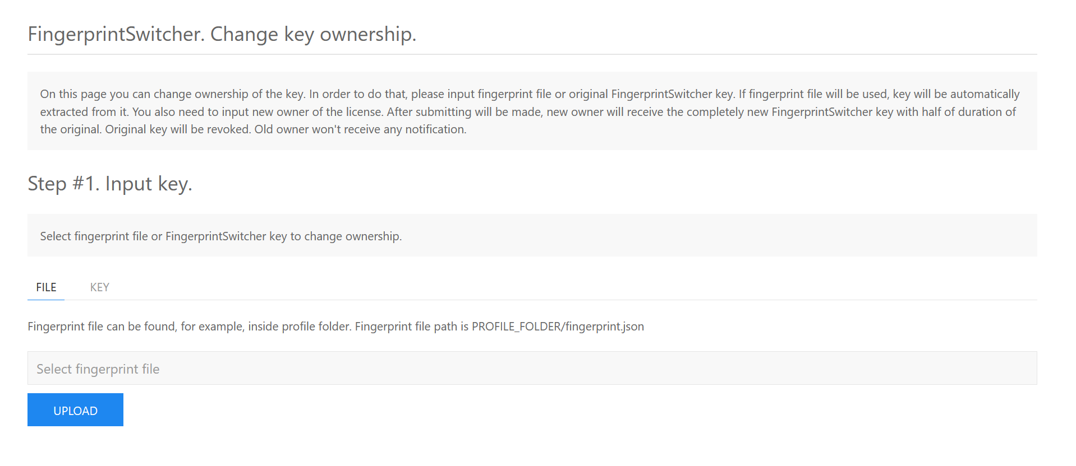Click "Fingerprint file can be found" hint text
Image resolution: width=1076 pixels, height=466 pixels.
102,327
